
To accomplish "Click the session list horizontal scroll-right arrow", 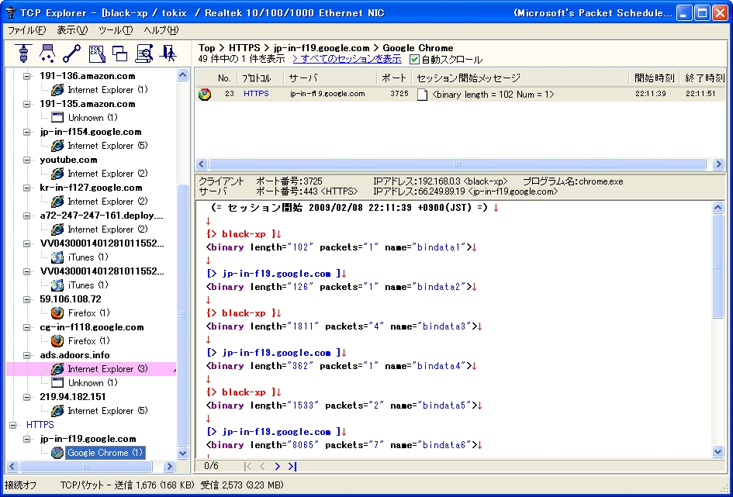I will click(718, 164).
